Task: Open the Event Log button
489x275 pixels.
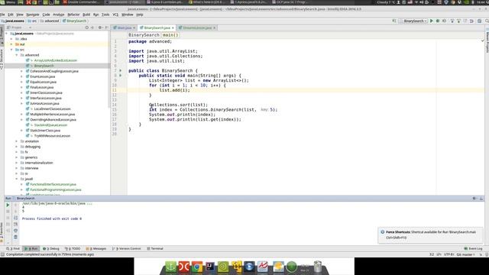Action: [x=473, y=249]
